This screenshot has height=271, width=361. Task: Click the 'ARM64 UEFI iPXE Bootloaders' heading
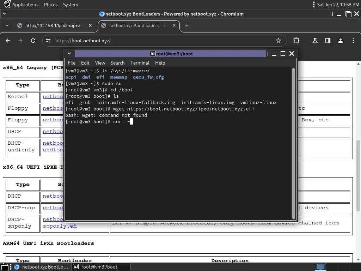click(x=48, y=243)
